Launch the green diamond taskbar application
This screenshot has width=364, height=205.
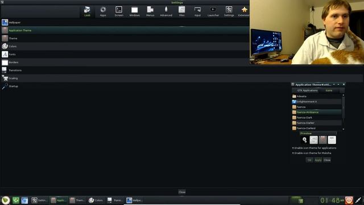(x=16, y=200)
